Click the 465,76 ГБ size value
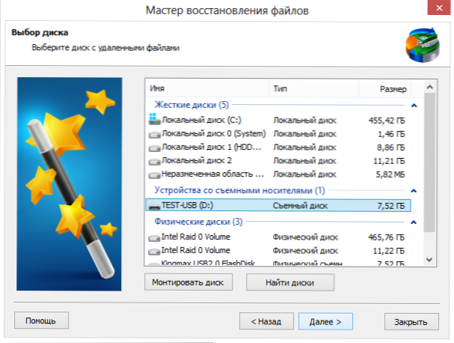Screen dimensions: 454x343 pyautogui.click(x=386, y=237)
